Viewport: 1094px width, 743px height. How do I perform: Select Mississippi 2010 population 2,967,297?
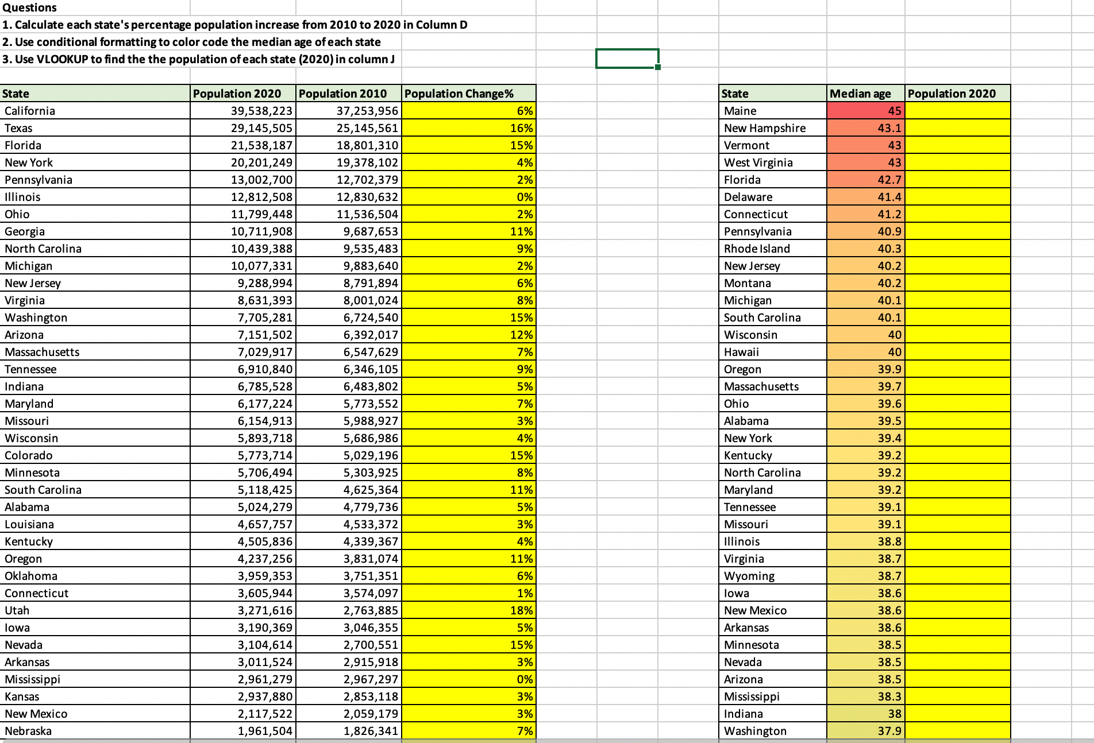click(349, 679)
